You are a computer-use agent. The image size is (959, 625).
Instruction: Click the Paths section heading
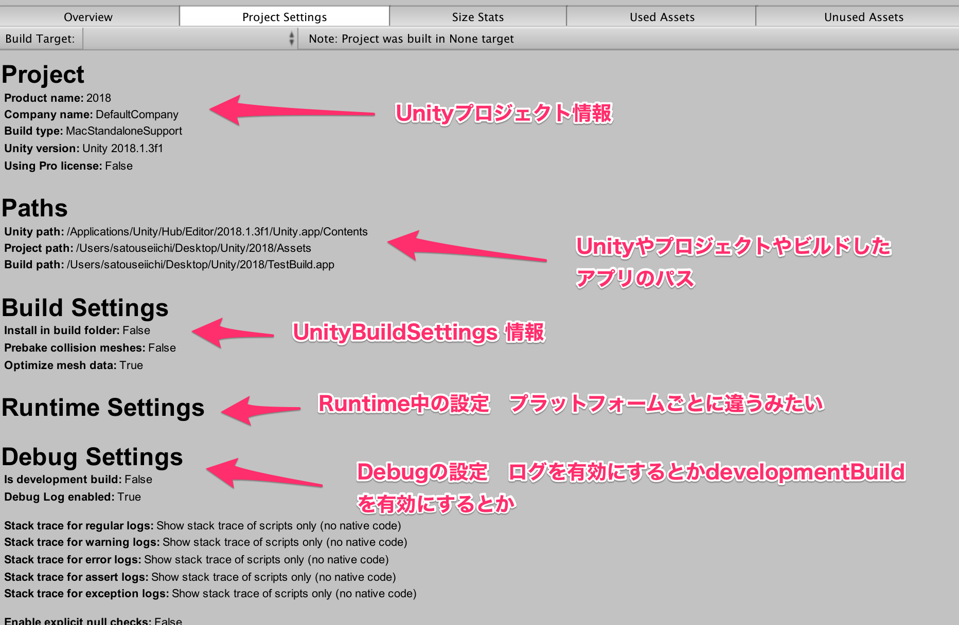coord(35,208)
